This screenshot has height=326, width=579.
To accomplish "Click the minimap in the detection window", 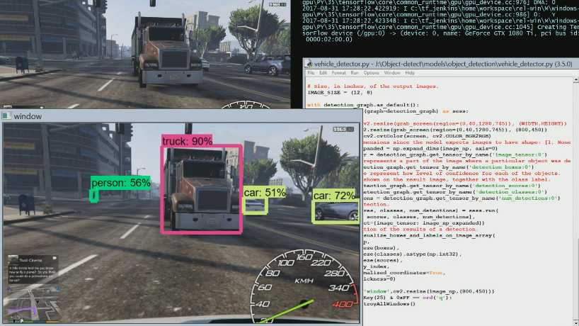I will [32, 303].
